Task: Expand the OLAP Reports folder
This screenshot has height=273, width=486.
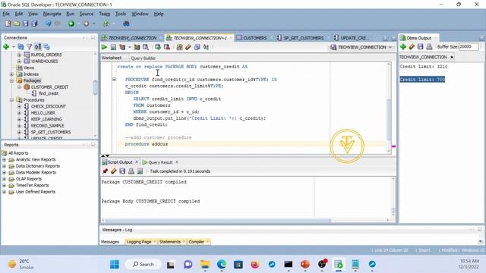Action: [x=4, y=179]
